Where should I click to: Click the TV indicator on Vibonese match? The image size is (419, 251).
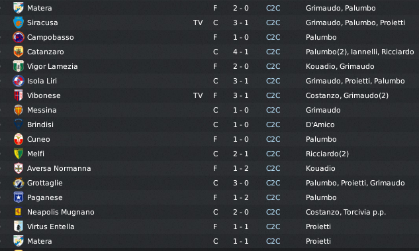coord(198,95)
